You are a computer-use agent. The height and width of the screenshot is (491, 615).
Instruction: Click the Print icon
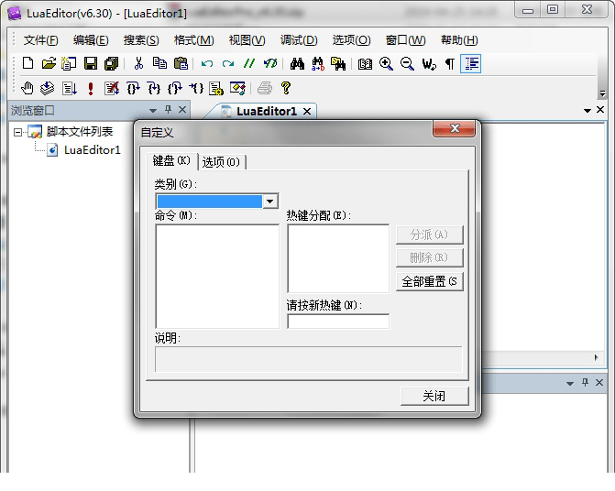[265, 88]
